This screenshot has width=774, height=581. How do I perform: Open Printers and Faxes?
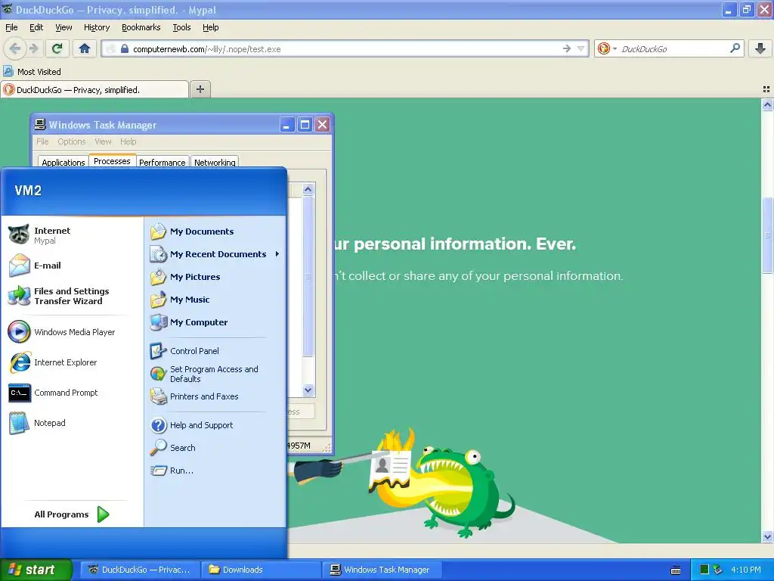pos(215,396)
